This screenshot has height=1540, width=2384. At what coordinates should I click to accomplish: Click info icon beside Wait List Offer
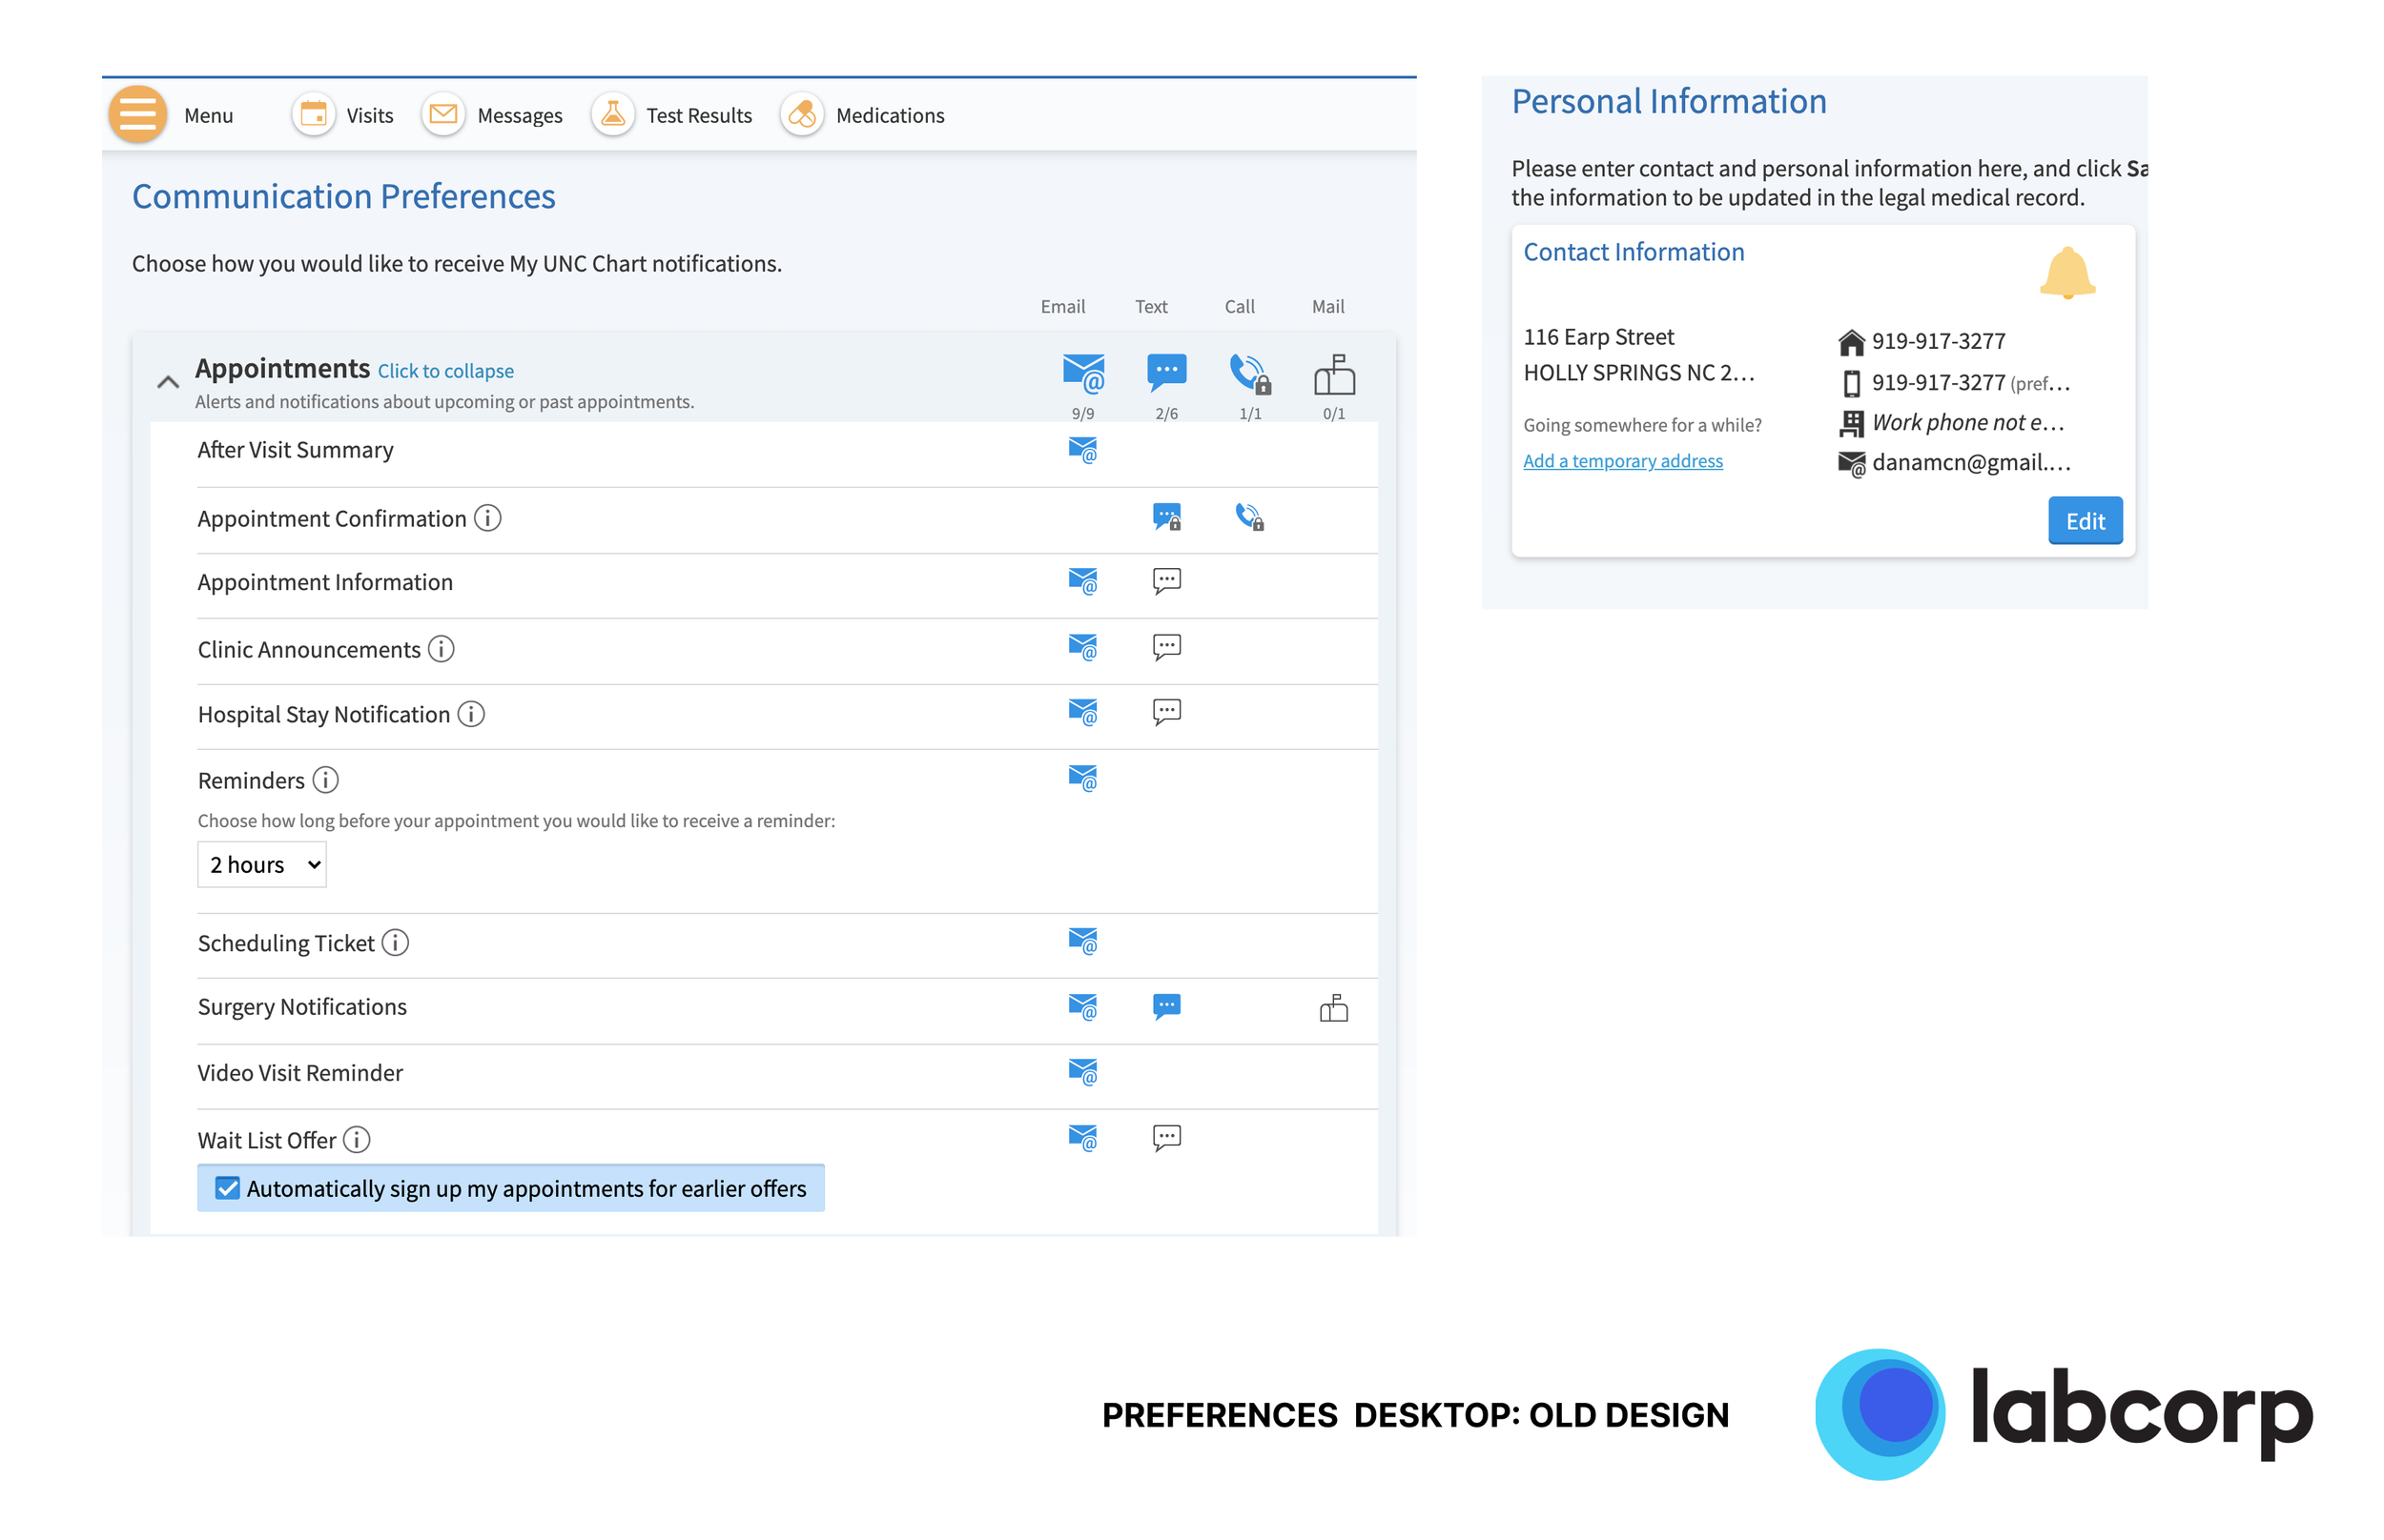(x=356, y=1139)
